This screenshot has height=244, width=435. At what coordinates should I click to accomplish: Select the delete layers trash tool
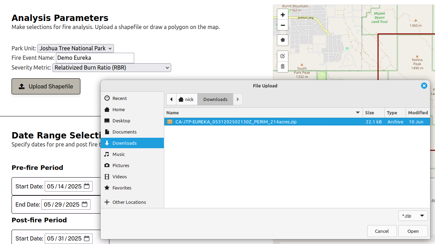pyautogui.click(x=282, y=67)
